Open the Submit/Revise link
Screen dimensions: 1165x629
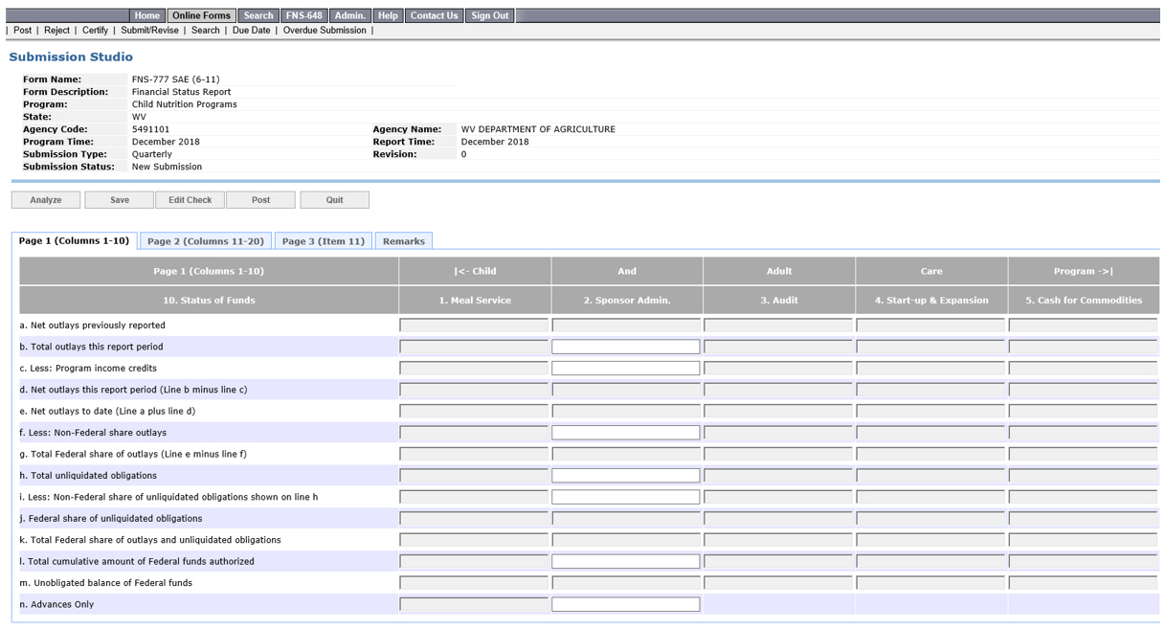click(149, 31)
